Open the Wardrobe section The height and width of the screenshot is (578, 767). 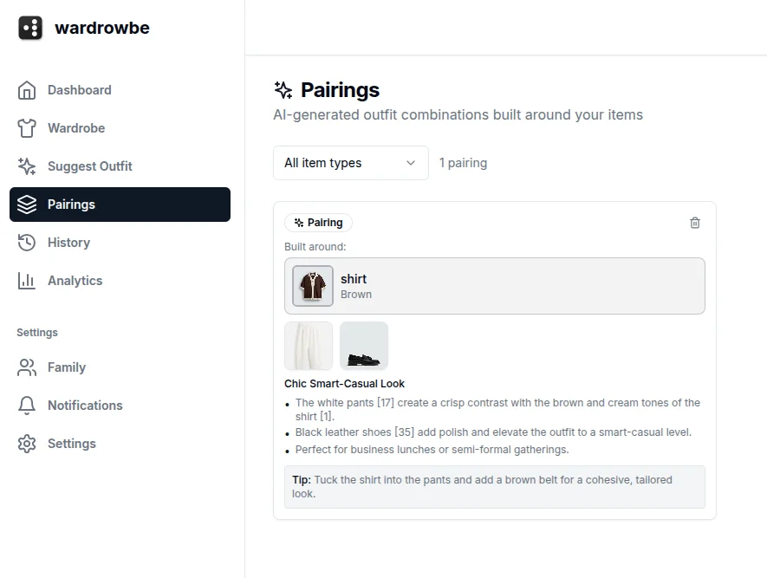pyautogui.click(x=76, y=128)
